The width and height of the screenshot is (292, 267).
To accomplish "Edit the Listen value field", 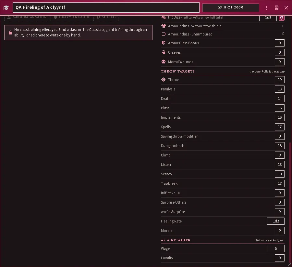I will pyautogui.click(x=280, y=165).
